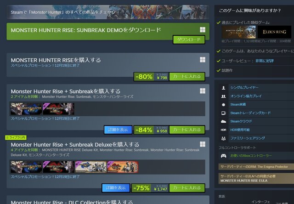Open the Monster Hunter Wilds thumbnail
294x204 pixels.
tap(239, 32)
